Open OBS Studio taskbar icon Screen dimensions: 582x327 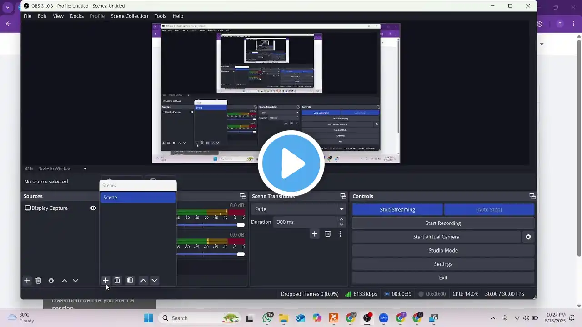(367, 318)
